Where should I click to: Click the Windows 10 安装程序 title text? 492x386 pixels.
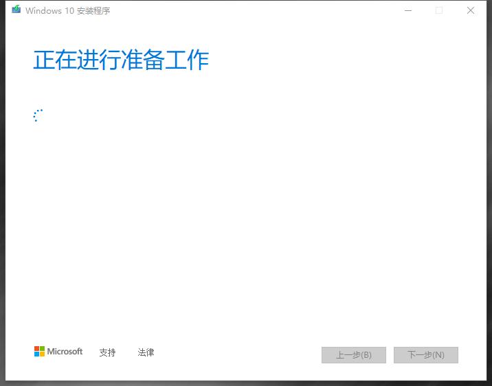pos(68,11)
